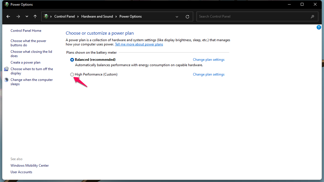Screen dimensions: 324x182
Task: Click the recent pages dropdown chevron
Action: tap(27, 16)
